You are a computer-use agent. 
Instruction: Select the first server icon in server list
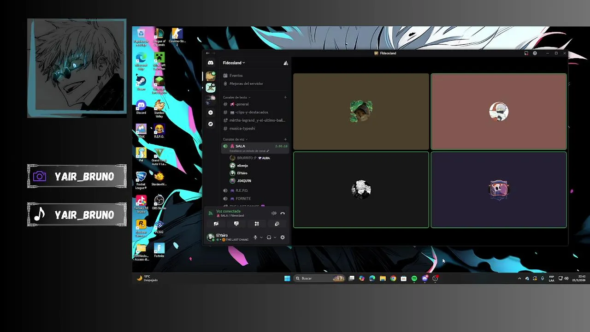point(211,76)
